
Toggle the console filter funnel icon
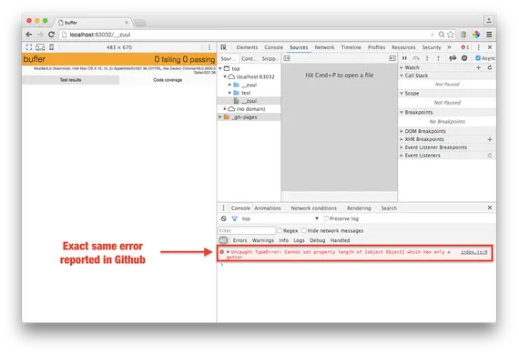pyautogui.click(x=235, y=218)
